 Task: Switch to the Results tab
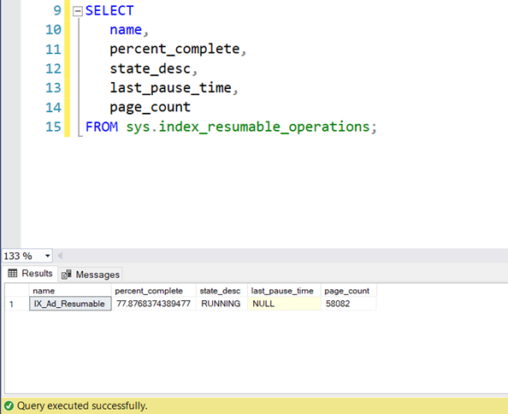30,274
